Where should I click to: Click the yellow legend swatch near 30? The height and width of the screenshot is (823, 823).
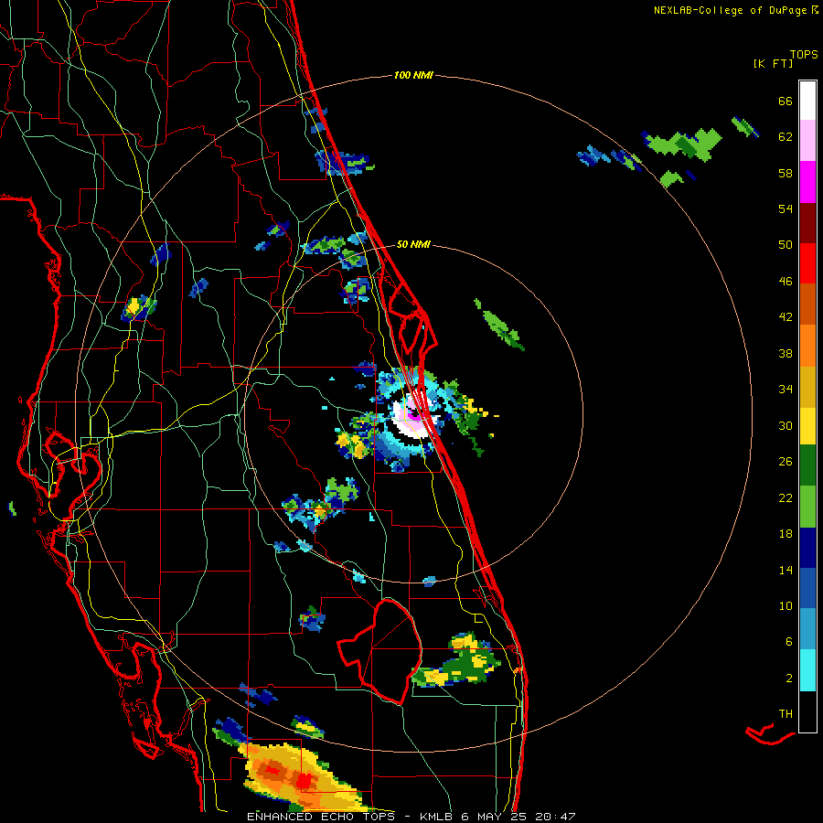click(807, 425)
